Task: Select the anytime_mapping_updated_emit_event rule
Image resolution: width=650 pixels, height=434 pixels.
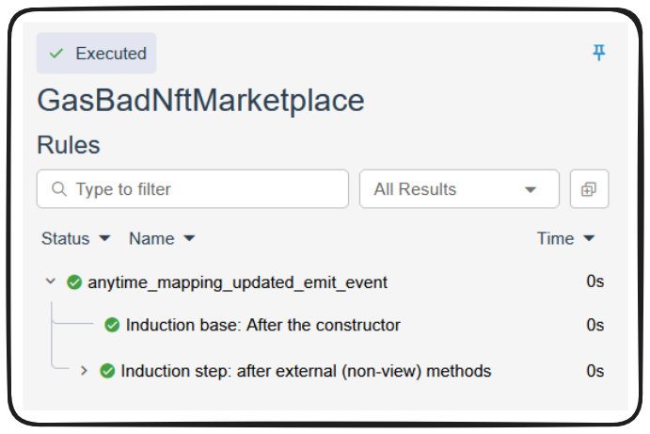Action: click(x=237, y=282)
